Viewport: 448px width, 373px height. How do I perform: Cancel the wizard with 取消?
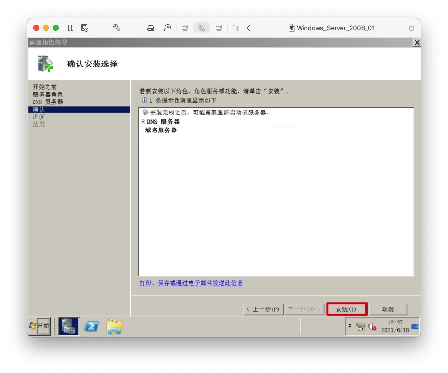[388, 309]
